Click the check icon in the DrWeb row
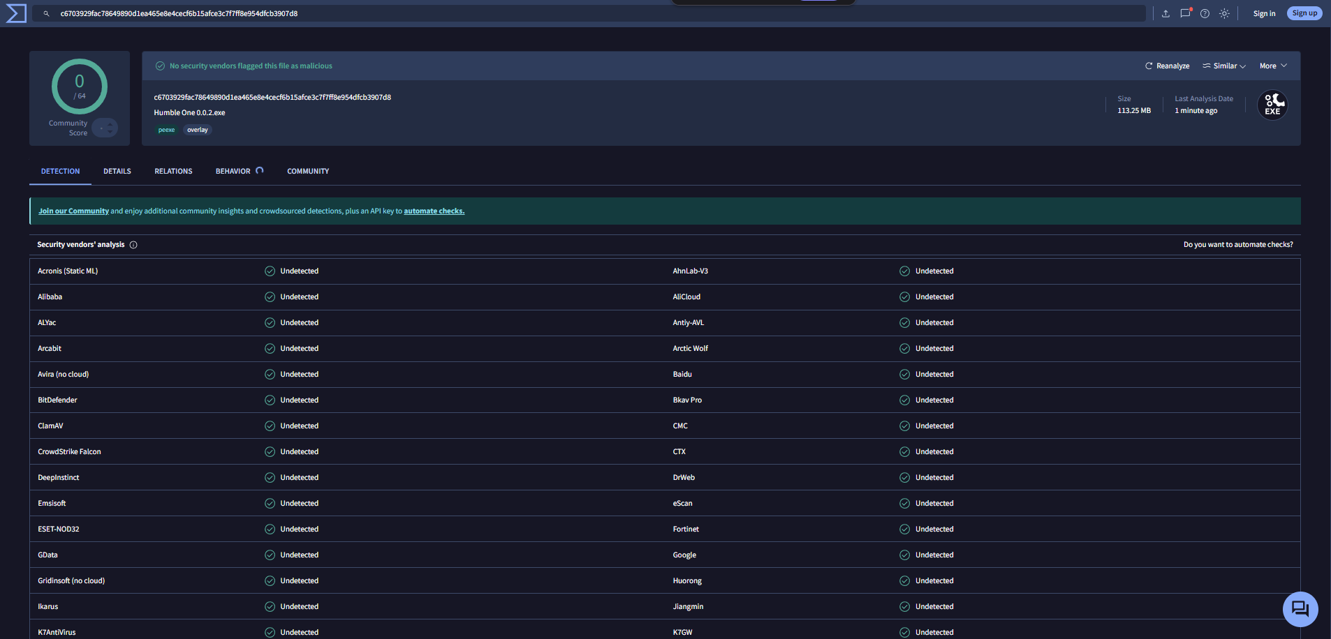Viewport: 1331px width, 639px height. click(x=904, y=478)
